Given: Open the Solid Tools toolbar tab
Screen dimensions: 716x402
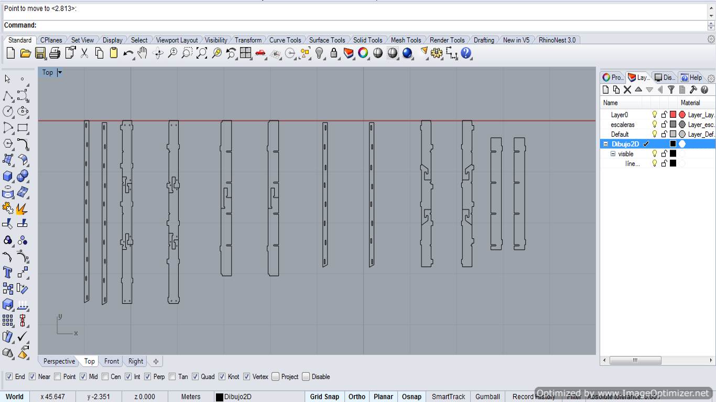Looking at the screenshot, I should click(x=367, y=40).
